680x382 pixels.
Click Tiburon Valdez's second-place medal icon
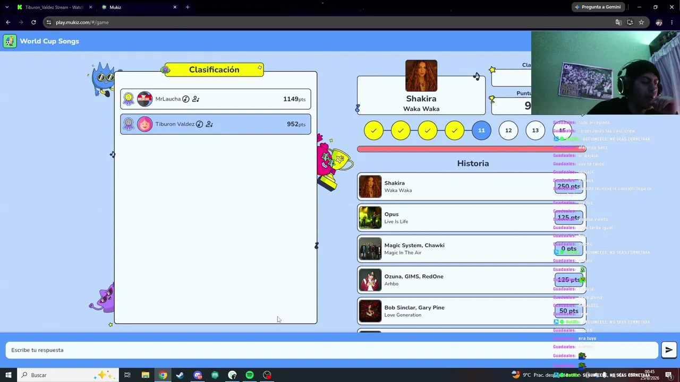(x=129, y=124)
